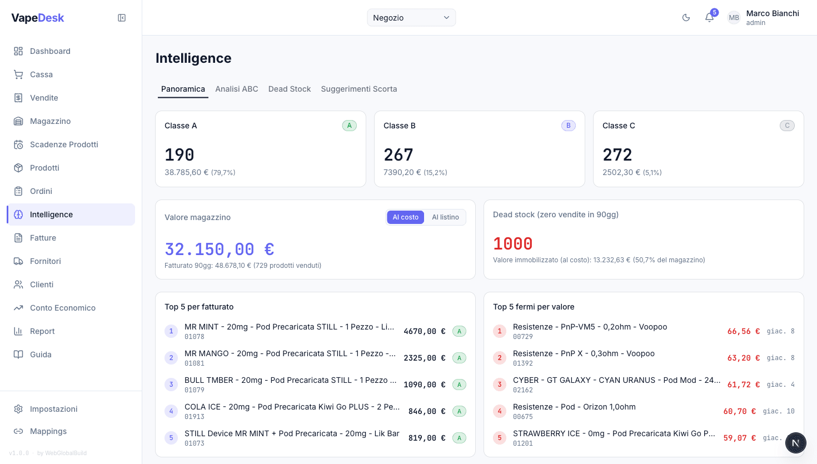Screen dimensions: 817x464
Task: Open notifications via the bell icon
Action: pos(709,17)
